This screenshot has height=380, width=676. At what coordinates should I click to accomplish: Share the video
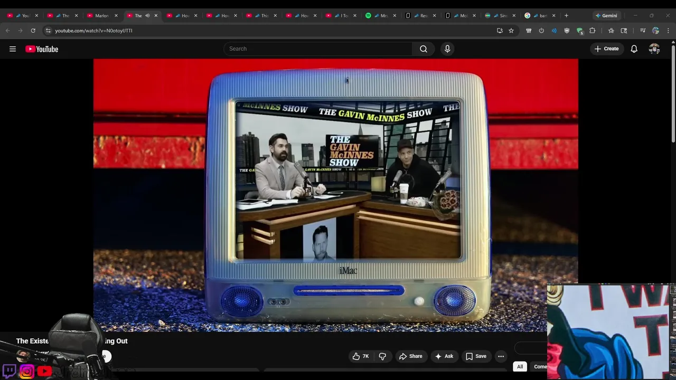point(410,356)
